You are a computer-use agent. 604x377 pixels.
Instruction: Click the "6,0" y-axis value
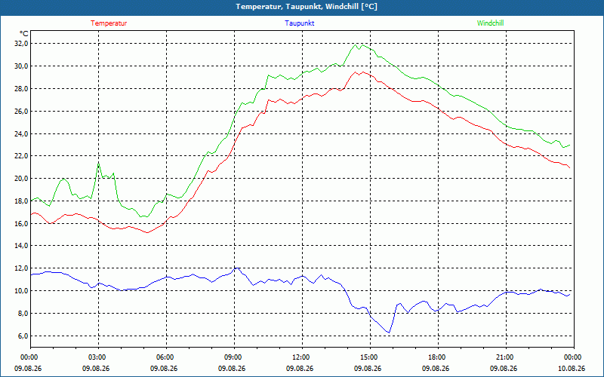[x=23, y=336]
